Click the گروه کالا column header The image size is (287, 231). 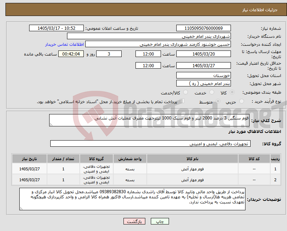(96, 159)
